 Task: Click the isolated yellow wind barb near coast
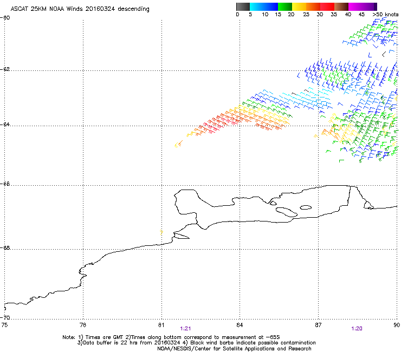tap(161, 232)
